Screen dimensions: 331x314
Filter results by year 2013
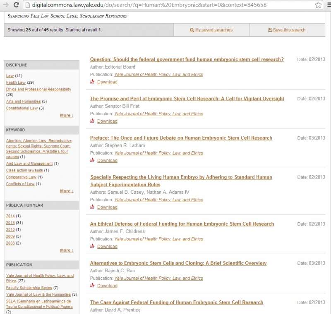(x=10, y=223)
